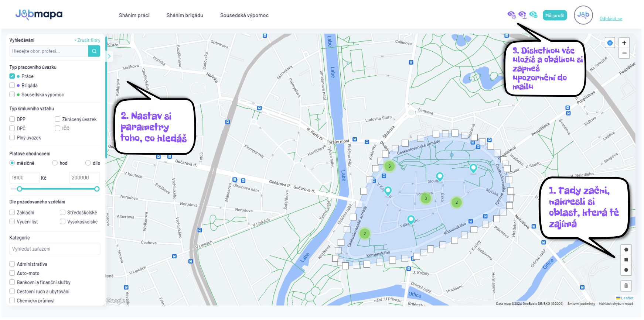644x320 pixels.
Task: Open green cluster 2 on Československé armády
Action: 365,233
